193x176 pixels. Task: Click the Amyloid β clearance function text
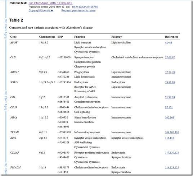86,97
